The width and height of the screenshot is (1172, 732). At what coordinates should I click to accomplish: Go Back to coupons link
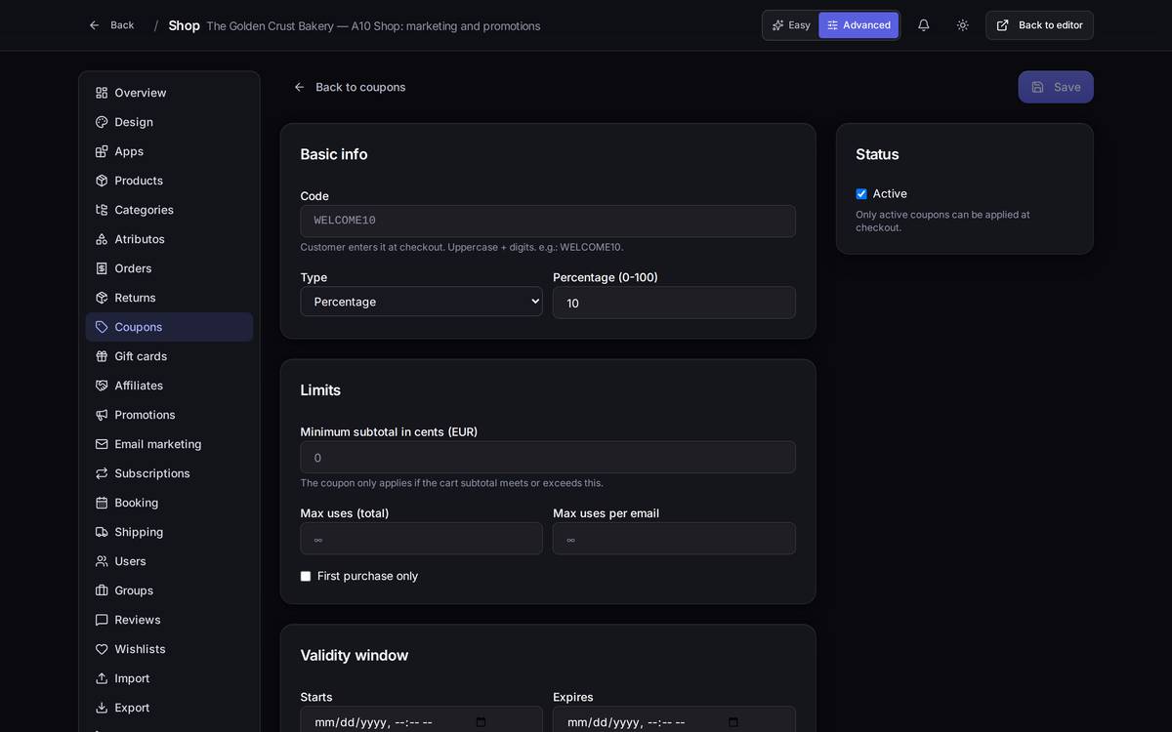[x=350, y=87]
